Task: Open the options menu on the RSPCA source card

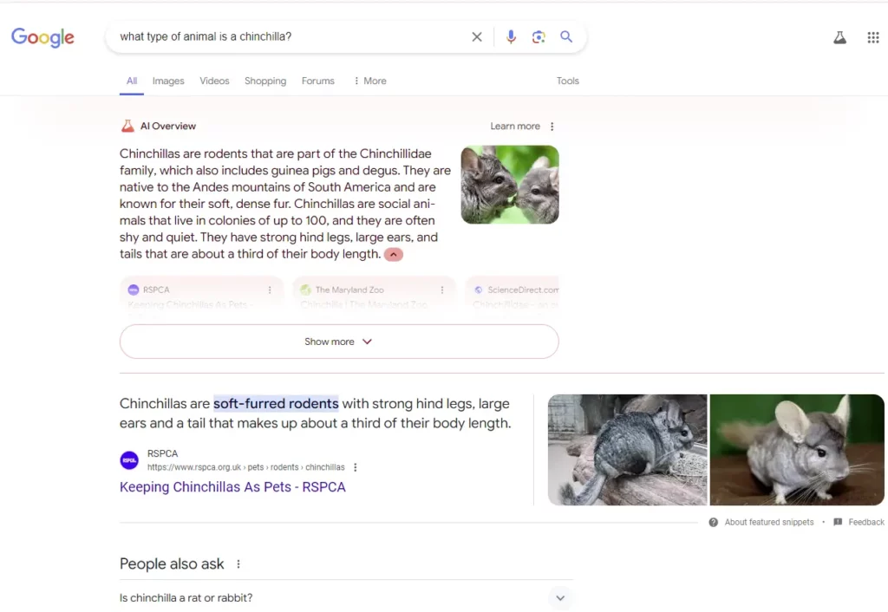Action: [x=270, y=290]
